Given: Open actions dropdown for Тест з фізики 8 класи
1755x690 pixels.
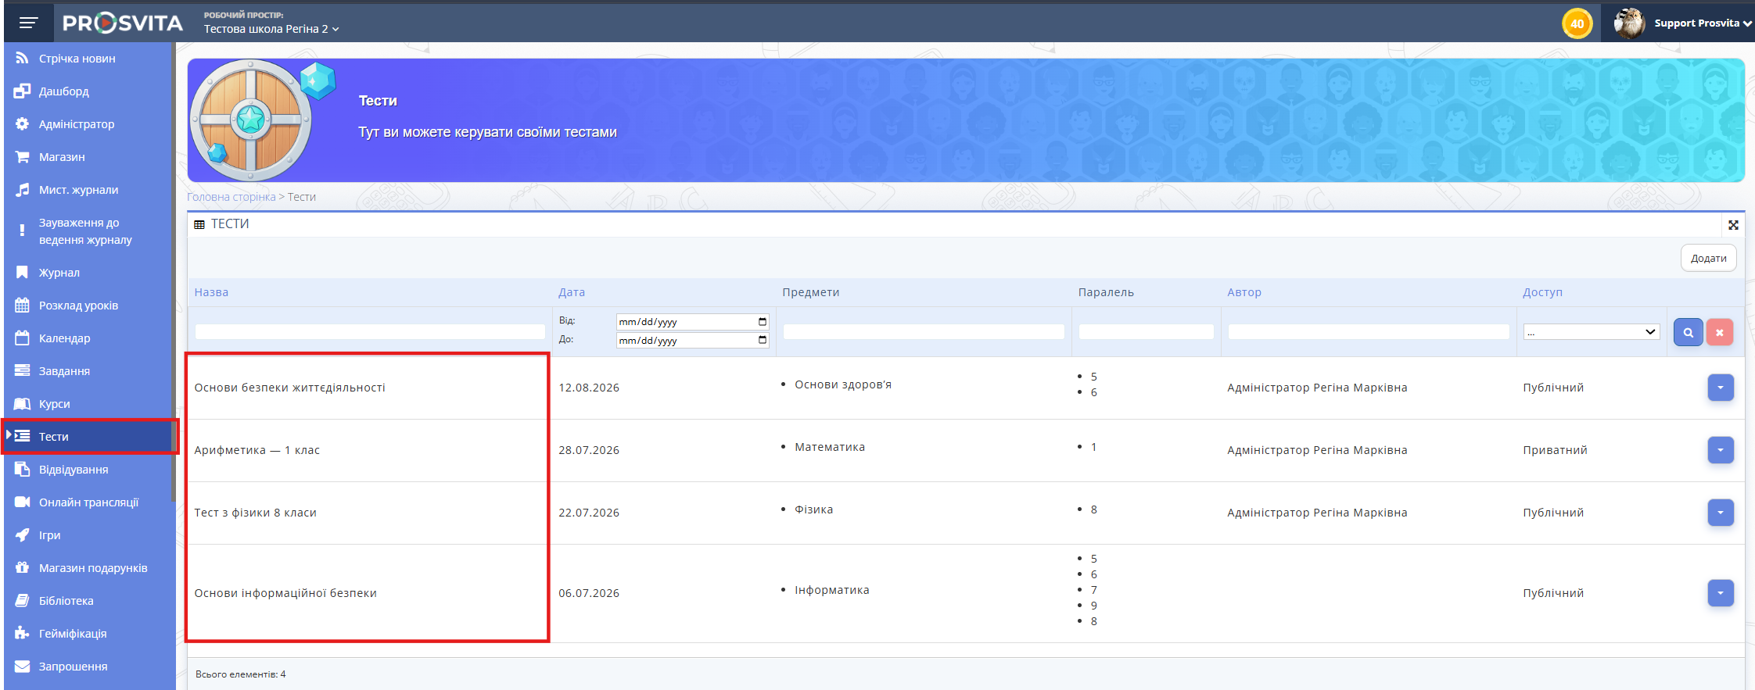Looking at the screenshot, I should click(x=1720, y=513).
